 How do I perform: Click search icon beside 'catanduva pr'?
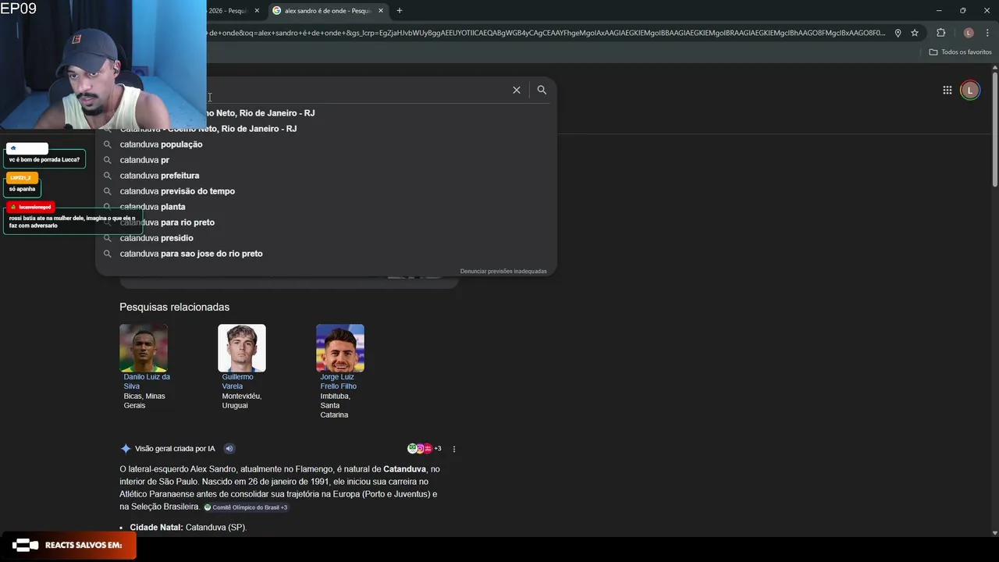(x=108, y=160)
